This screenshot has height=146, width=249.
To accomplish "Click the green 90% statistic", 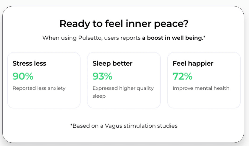I will pyautogui.click(x=23, y=76).
